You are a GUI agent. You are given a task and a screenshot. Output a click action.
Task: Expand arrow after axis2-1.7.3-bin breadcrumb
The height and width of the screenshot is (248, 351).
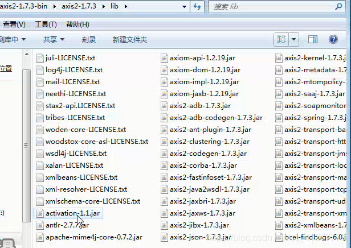(x=55, y=6)
